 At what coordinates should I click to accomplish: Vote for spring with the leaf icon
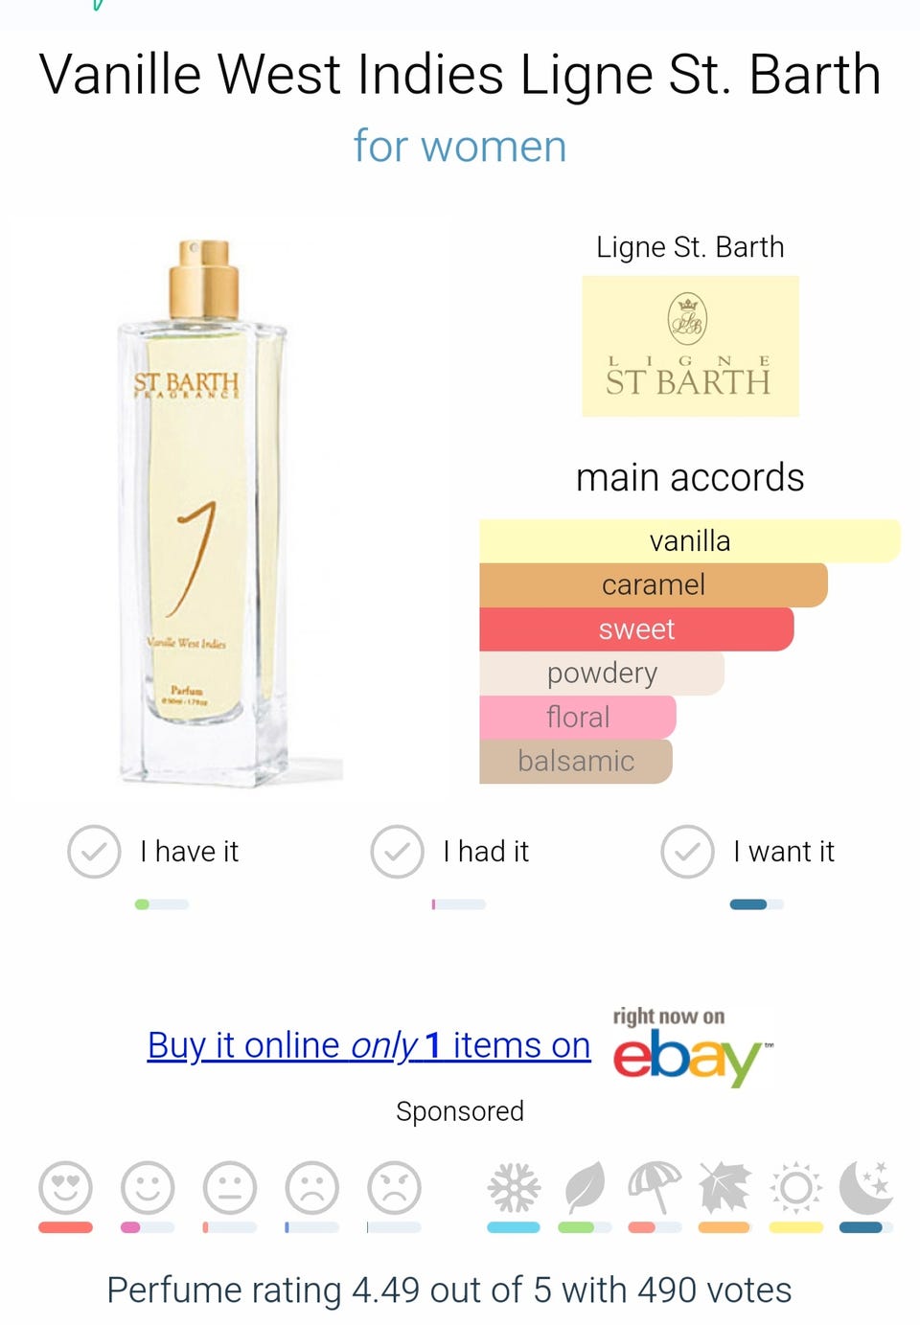pyautogui.click(x=585, y=1188)
